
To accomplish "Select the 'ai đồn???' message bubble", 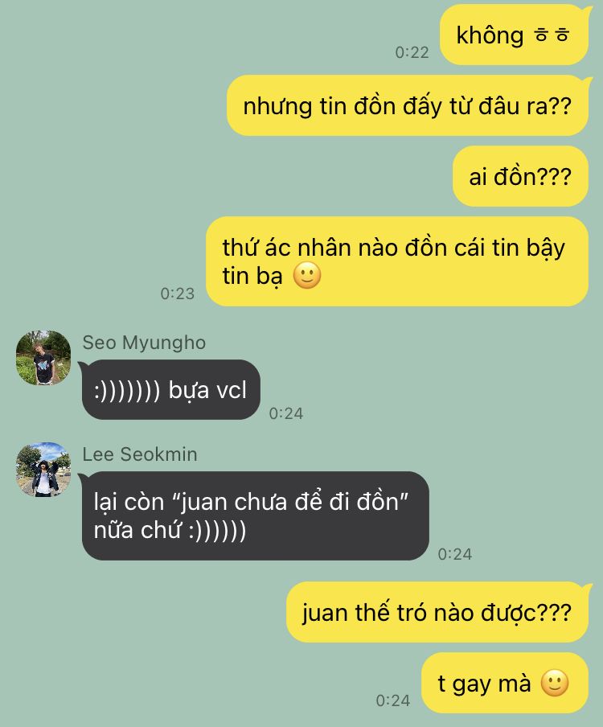I will 520,176.
